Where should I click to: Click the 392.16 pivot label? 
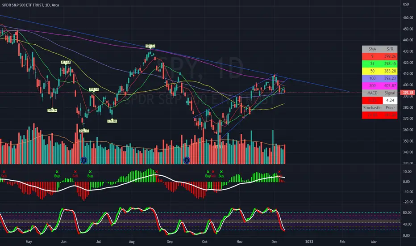click(94, 89)
